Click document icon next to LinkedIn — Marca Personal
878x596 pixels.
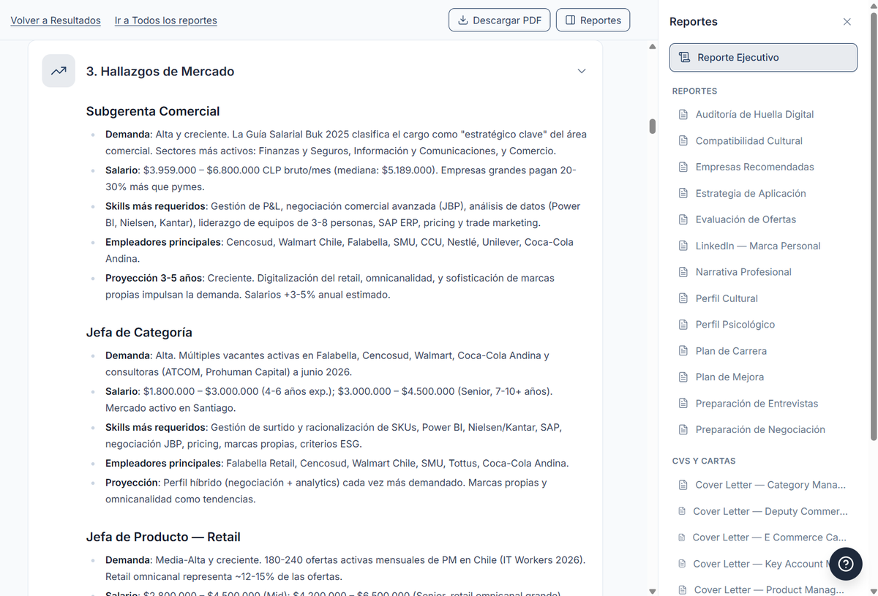[683, 246]
